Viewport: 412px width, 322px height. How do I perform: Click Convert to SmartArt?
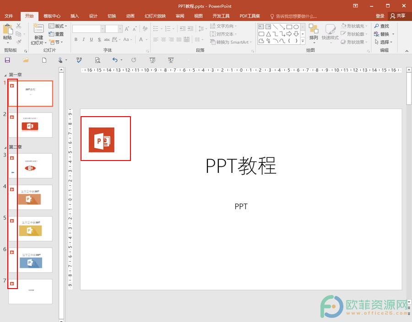pyautogui.click(x=231, y=42)
